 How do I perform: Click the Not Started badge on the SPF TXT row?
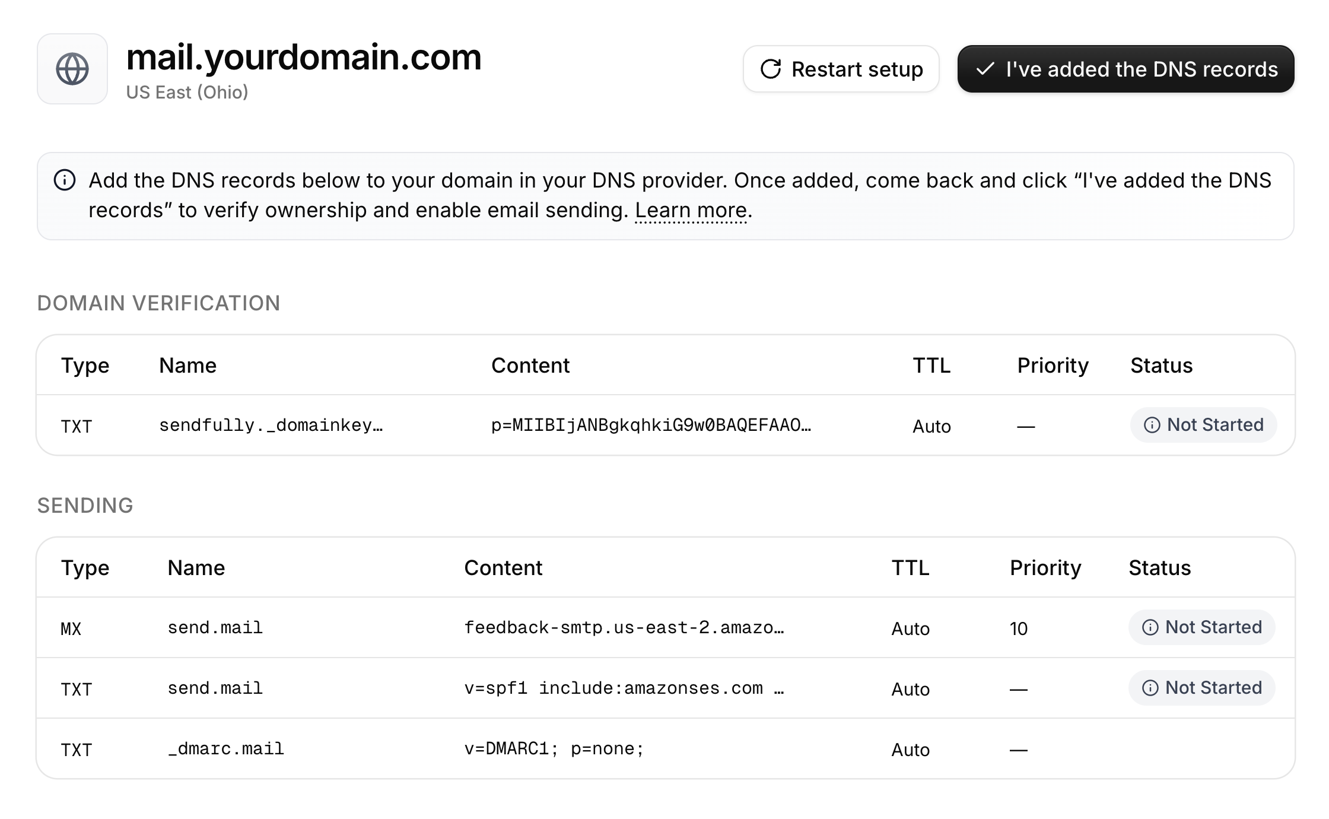1201,688
